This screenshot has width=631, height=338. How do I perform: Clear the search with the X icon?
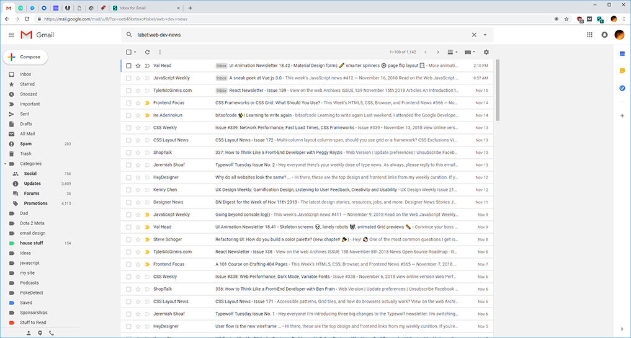tap(474, 35)
